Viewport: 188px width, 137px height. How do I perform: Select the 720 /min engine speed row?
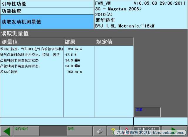[x=67, y=49]
